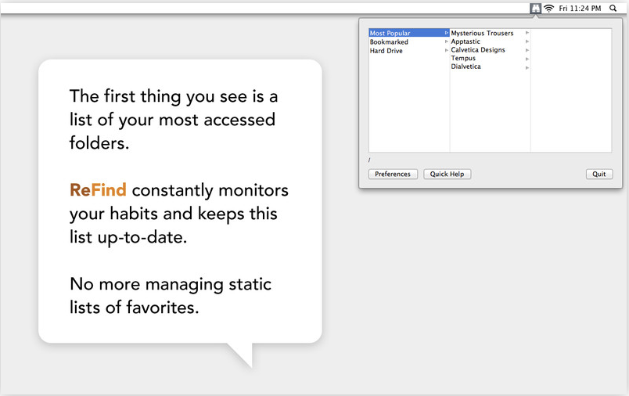Image resolution: width=629 pixels, height=396 pixels.
Task: Open the Fri 11:24 PM clock menu
Action: point(580,8)
